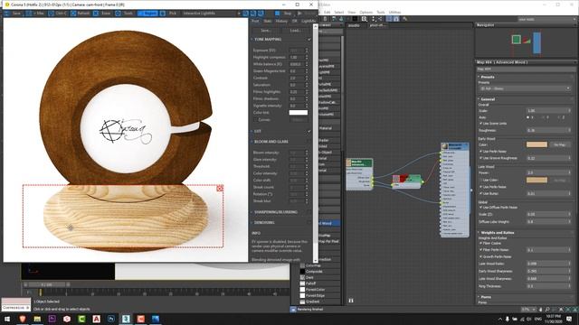Open the Edit menu in Slate Material Editor
The width and height of the screenshot is (579, 325).
tap(327, 12)
